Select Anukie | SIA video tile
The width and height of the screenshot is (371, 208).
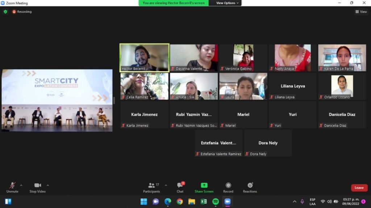pos(194,86)
